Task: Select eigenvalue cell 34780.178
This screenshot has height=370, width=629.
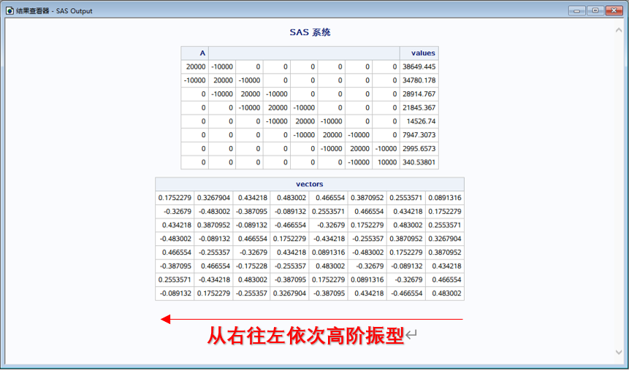Action: pyautogui.click(x=419, y=80)
